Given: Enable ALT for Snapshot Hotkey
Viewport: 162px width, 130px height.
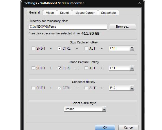Looking at the screenshot, I should (x=86, y=88).
